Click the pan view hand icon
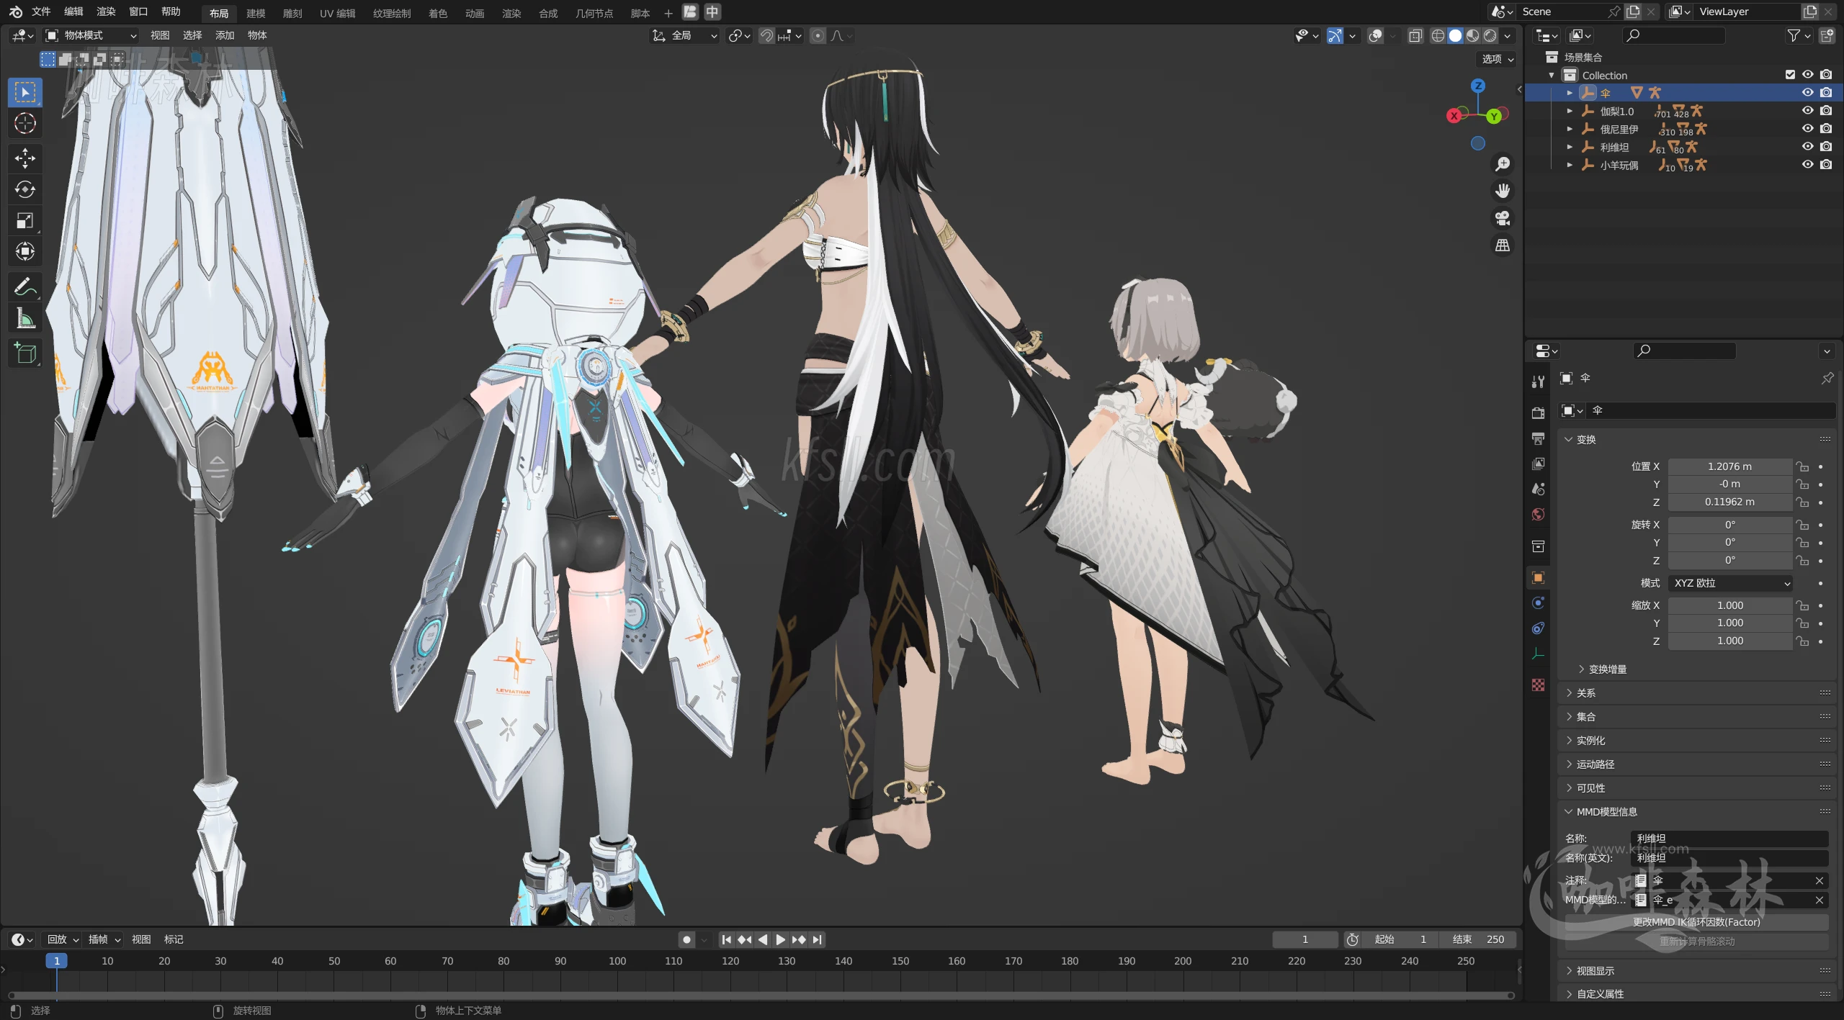This screenshot has height=1020, width=1844. 1503,191
